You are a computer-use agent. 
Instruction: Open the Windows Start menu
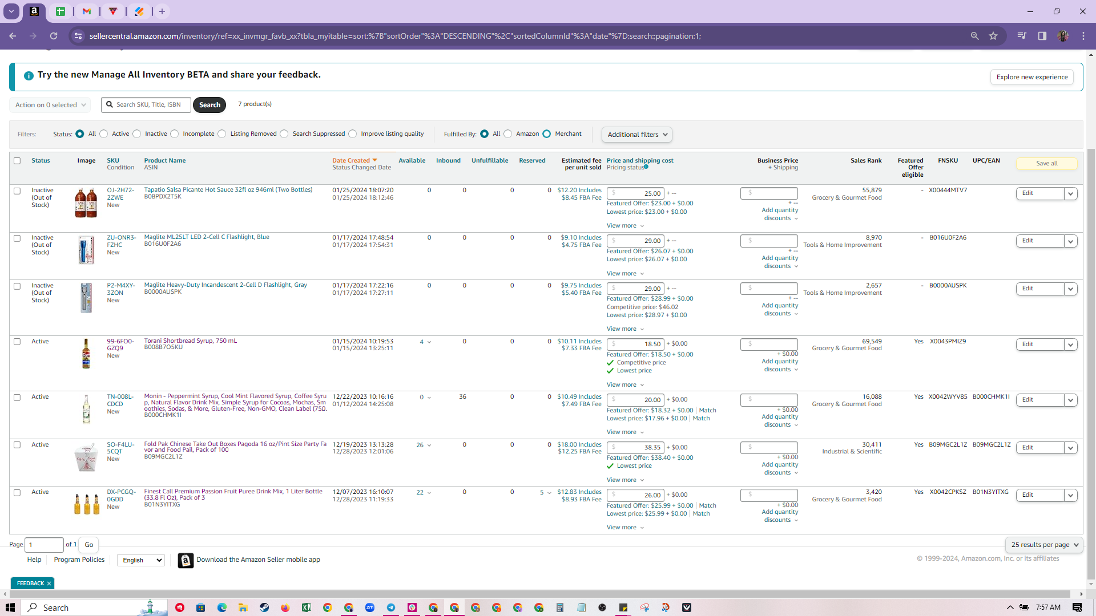click(10, 607)
